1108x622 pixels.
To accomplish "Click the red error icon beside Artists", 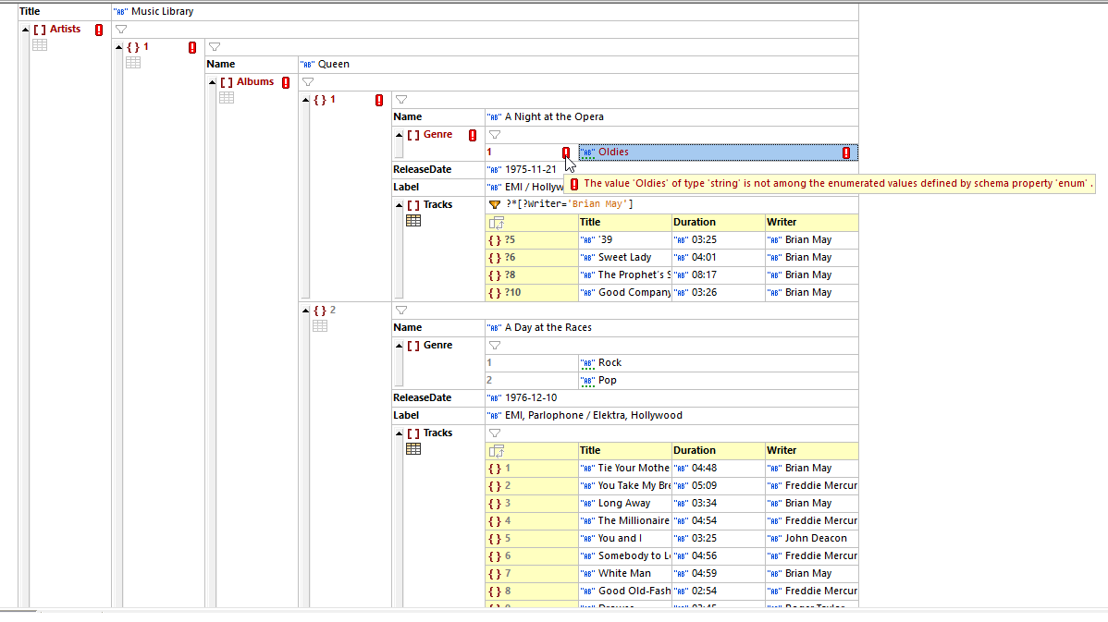I will [99, 30].
